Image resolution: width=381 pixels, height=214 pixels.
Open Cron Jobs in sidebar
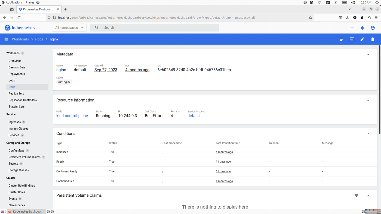click(x=15, y=61)
